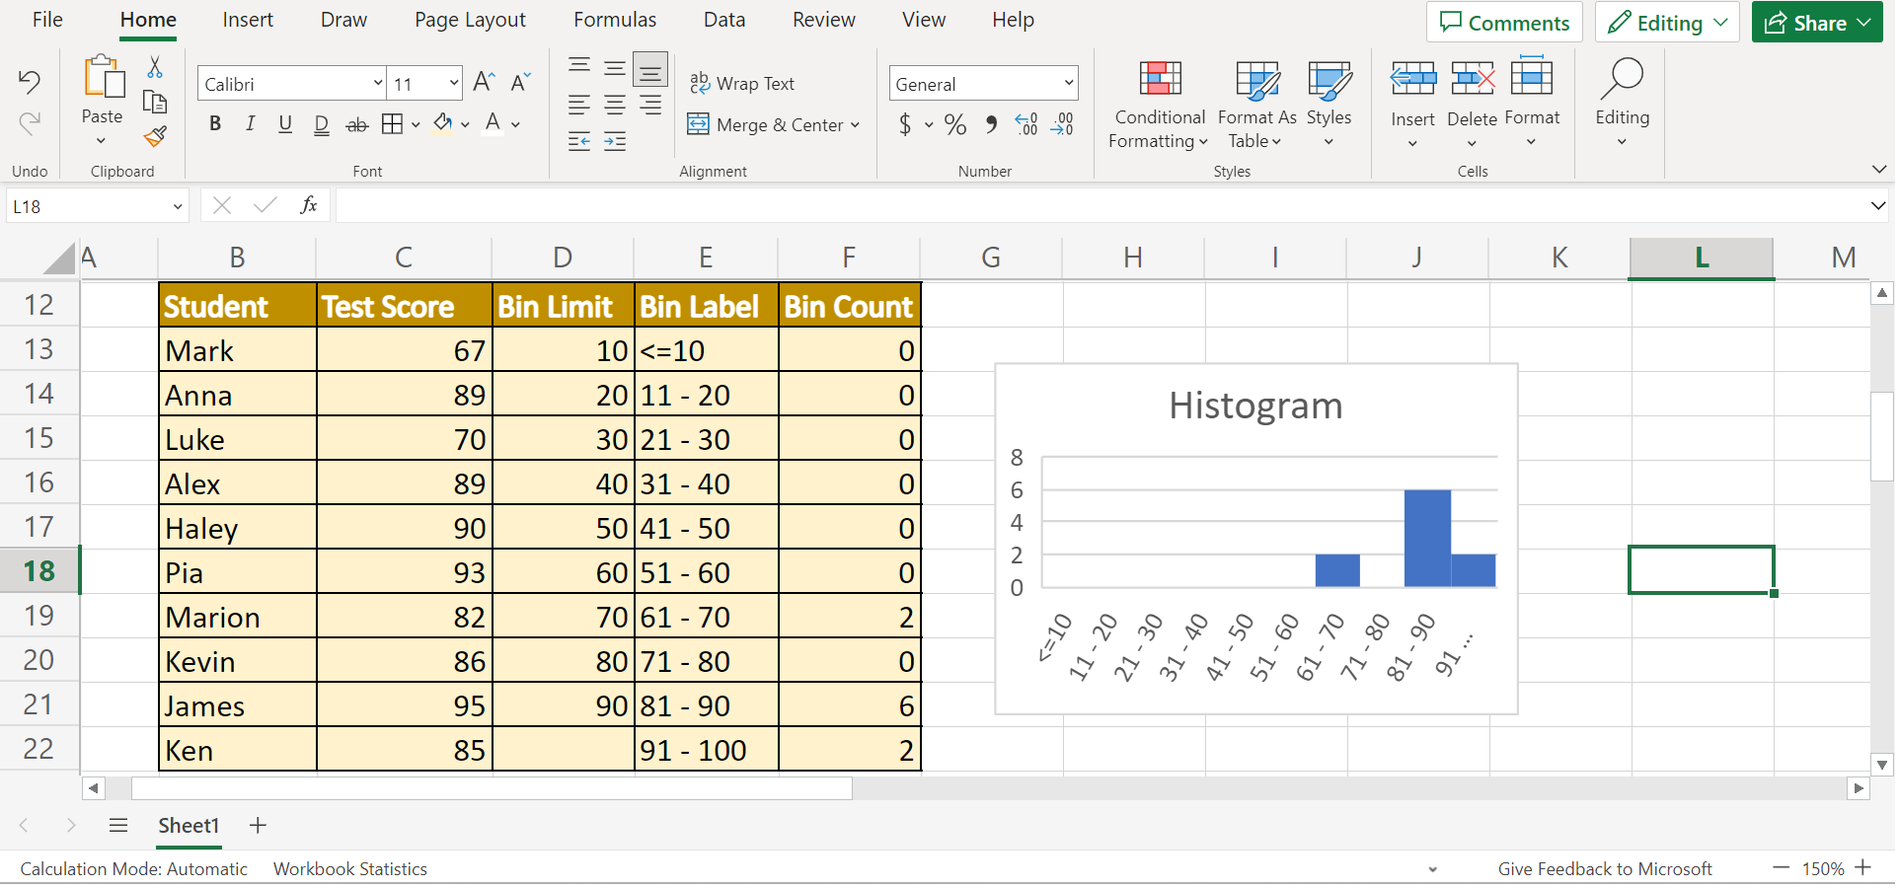Image resolution: width=1899 pixels, height=888 pixels.
Task: Click the Fill Color paint bucket
Action: [442, 124]
